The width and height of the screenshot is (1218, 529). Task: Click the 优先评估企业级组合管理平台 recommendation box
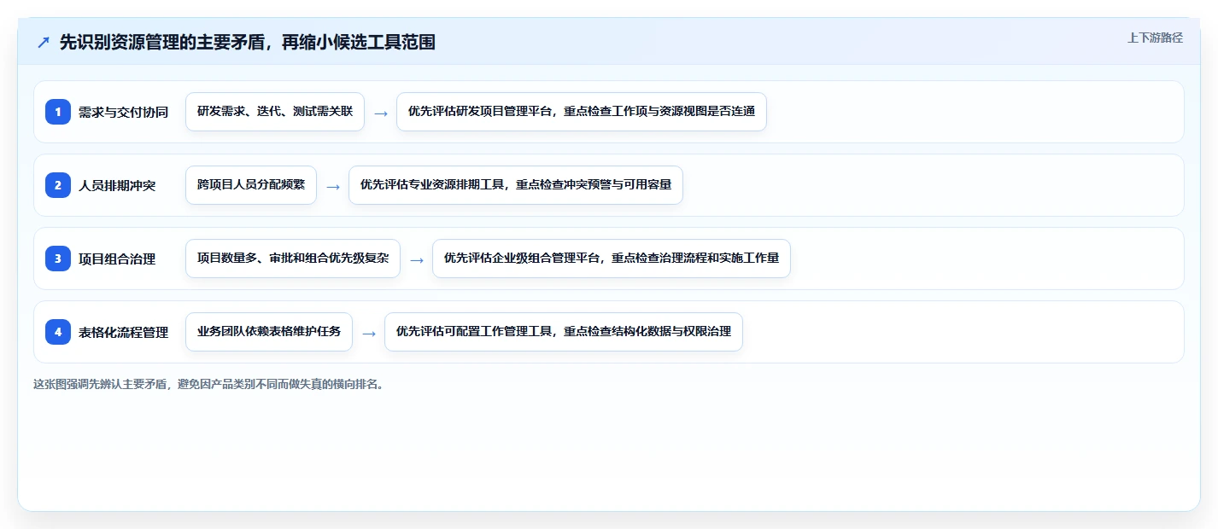612,259
